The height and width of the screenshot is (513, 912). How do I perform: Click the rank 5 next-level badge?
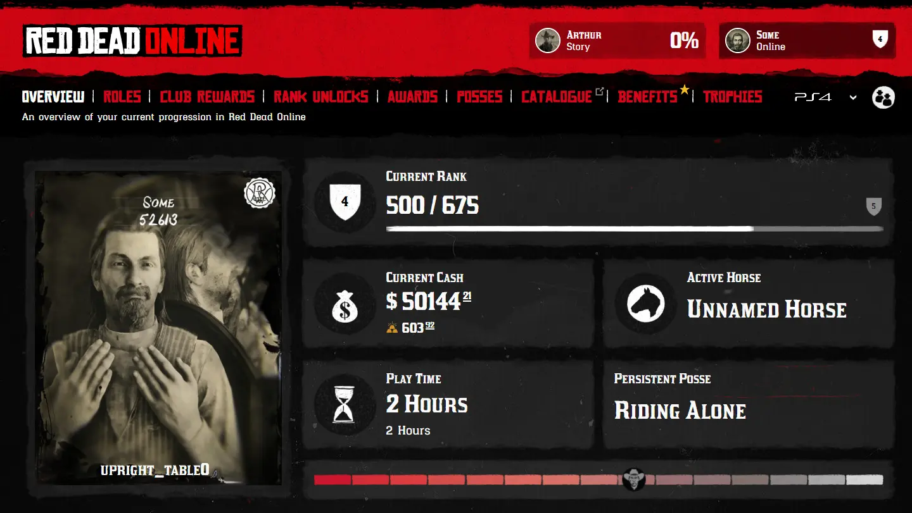click(x=874, y=206)
